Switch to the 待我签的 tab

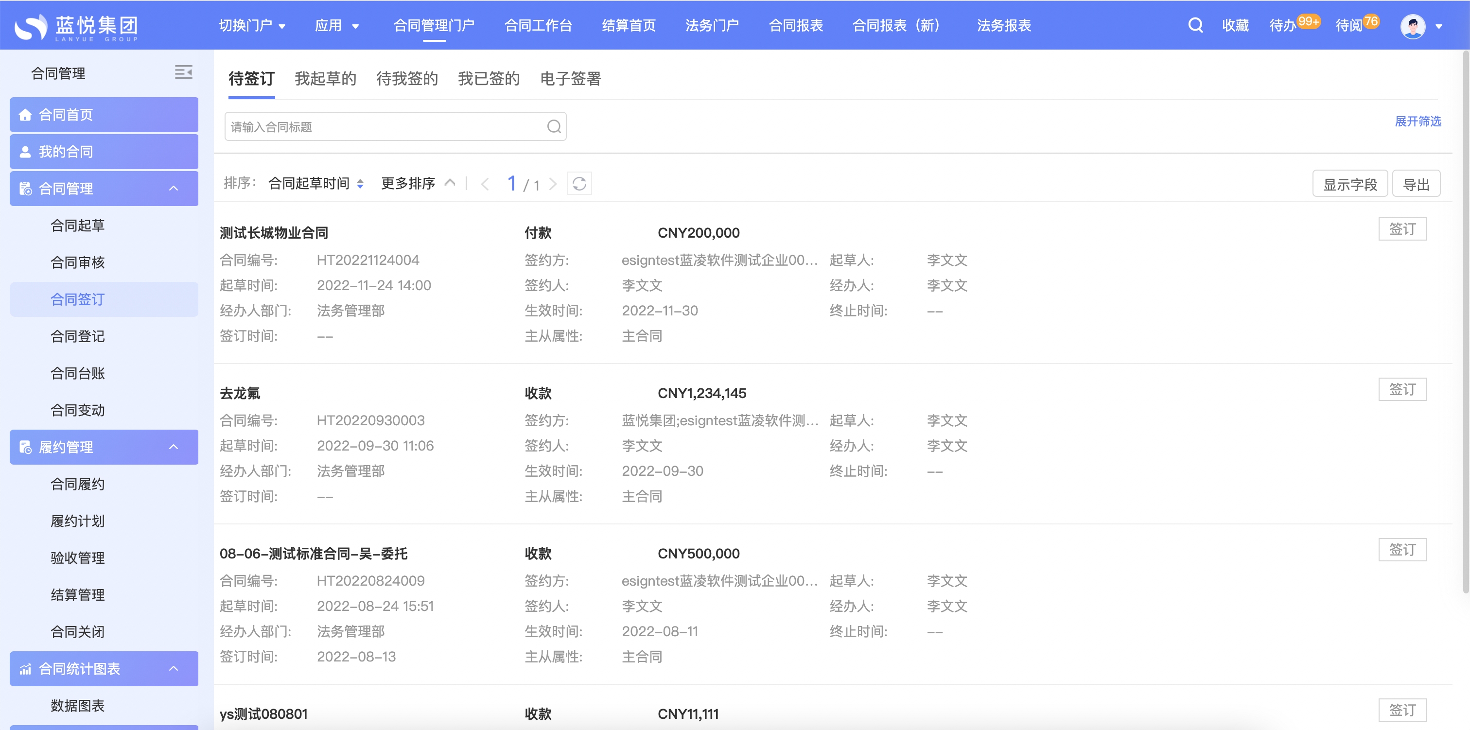coord(407,79)
